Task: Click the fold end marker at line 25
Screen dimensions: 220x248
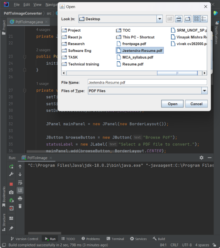Action: (x=25, y=70)
